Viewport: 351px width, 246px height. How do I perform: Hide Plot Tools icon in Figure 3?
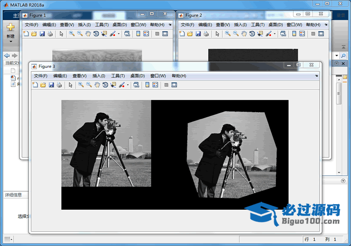point(166,85)
